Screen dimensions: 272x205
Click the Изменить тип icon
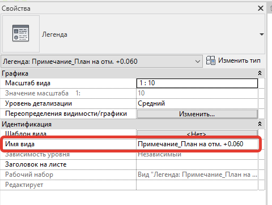(x=211, y=60)
